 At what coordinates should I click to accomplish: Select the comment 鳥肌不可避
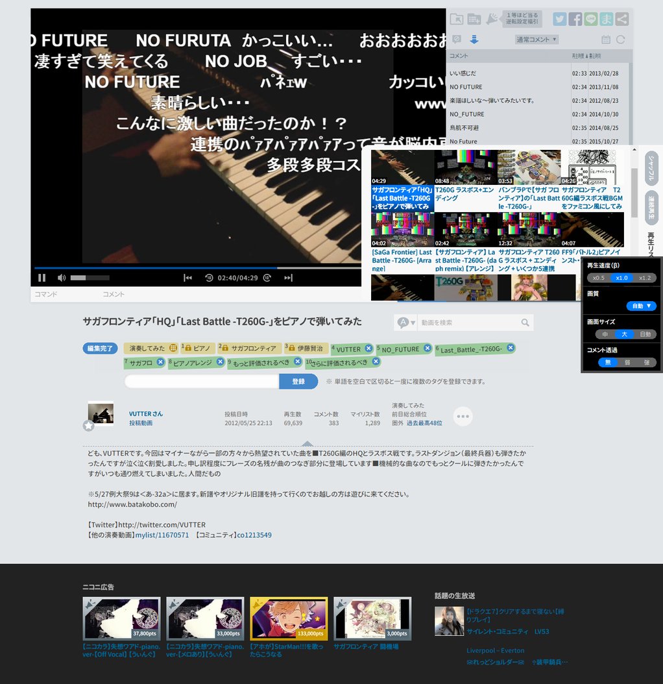tap(464, 128)
